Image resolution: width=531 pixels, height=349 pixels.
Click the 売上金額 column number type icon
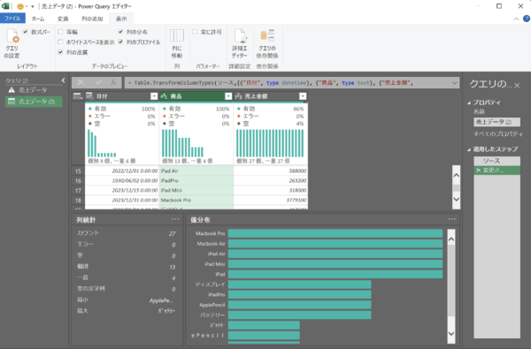(x=238, y=96)
